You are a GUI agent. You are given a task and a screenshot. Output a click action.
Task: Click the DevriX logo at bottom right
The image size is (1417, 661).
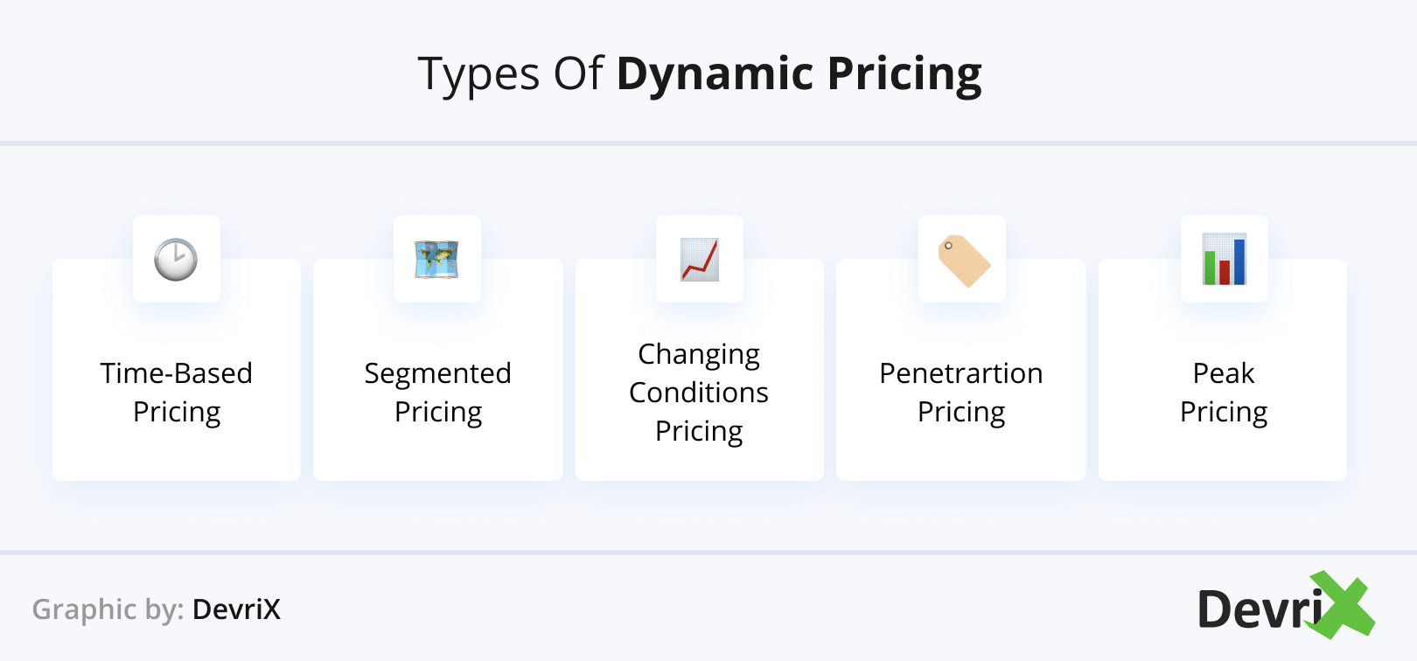coord(1260,609)
